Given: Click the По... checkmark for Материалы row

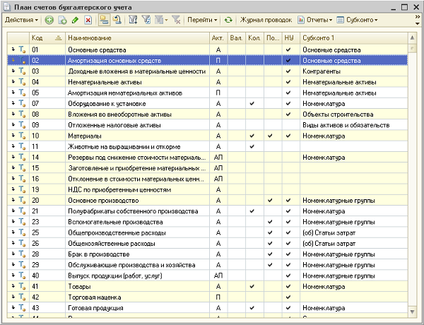Looking at the screenshot, I should (x=270, y=136).
